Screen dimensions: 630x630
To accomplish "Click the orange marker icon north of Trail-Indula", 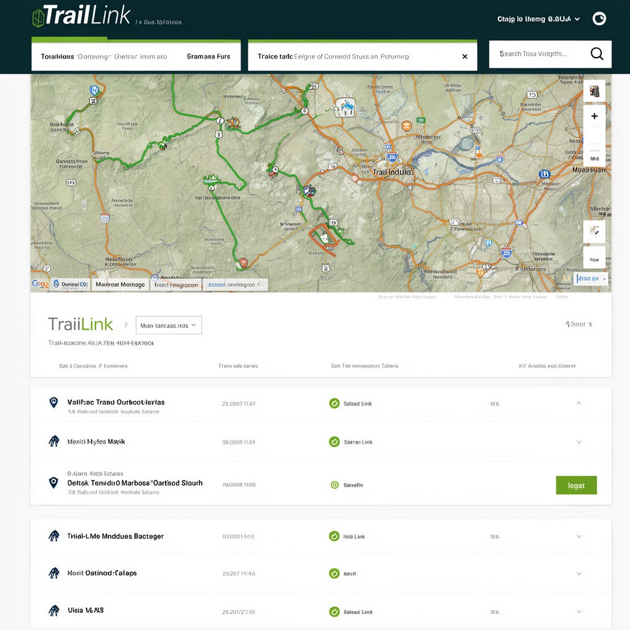I will coord(407,126).
